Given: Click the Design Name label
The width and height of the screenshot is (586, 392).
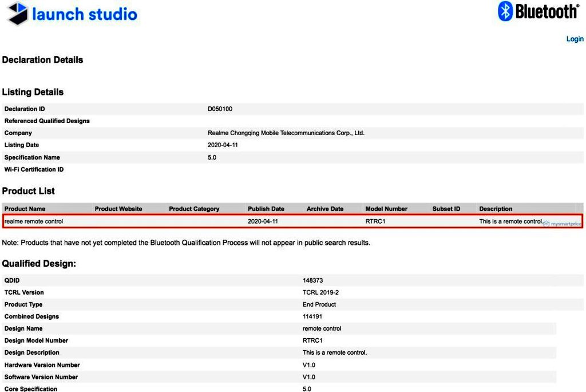Looking at the screenshot, I should [x=23, y=328].
